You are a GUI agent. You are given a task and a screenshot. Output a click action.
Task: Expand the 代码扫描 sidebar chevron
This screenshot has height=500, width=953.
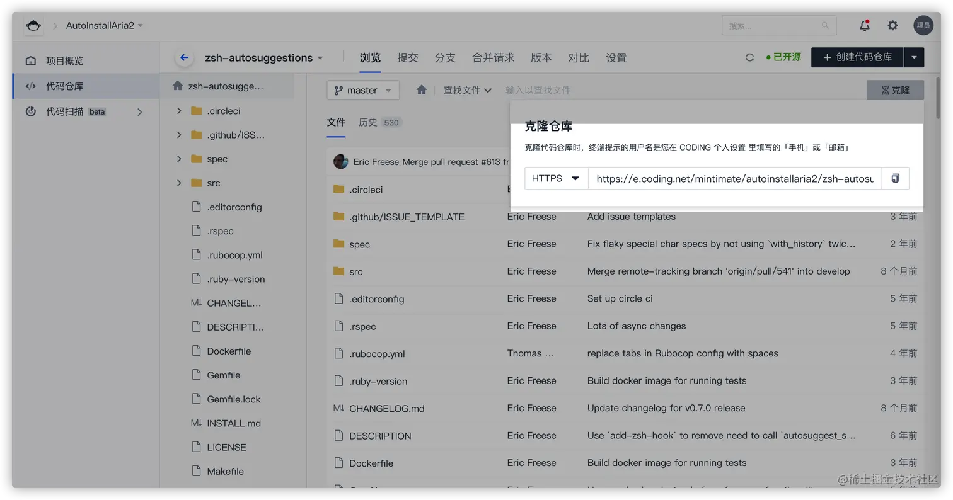(x=140, y=112)
